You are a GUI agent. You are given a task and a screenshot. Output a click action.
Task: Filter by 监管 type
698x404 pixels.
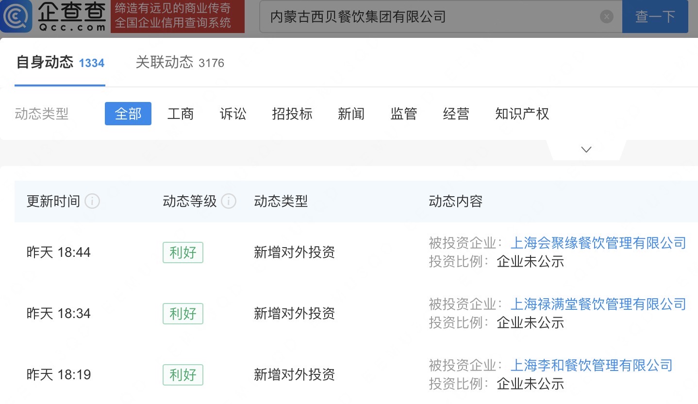[403, 114]
